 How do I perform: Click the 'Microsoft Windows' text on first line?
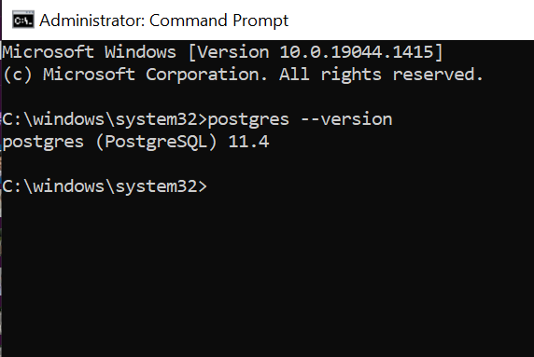(x=90, y=52)
